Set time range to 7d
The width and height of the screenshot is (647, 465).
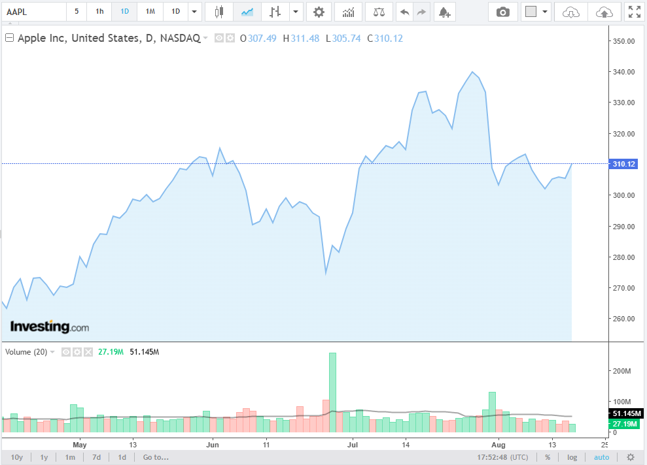coord(97,457)
